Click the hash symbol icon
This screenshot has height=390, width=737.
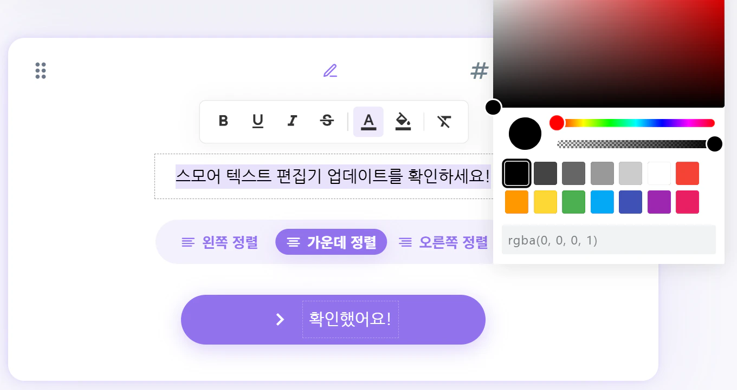tap(479, 71)
